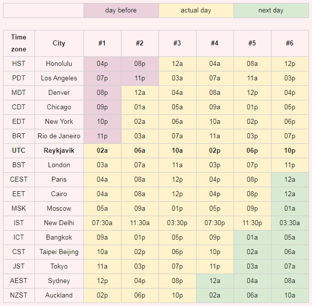
Task: Click Chicago's #4 time '09a'
Action: pos(215,107)
